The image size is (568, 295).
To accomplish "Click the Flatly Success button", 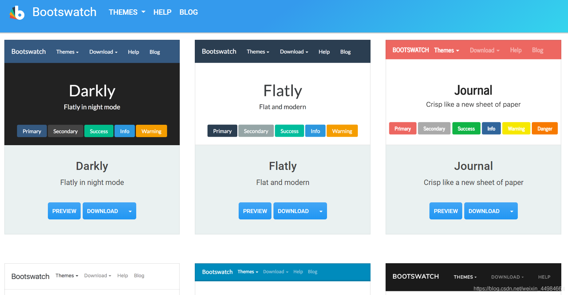I will point(290,131).
